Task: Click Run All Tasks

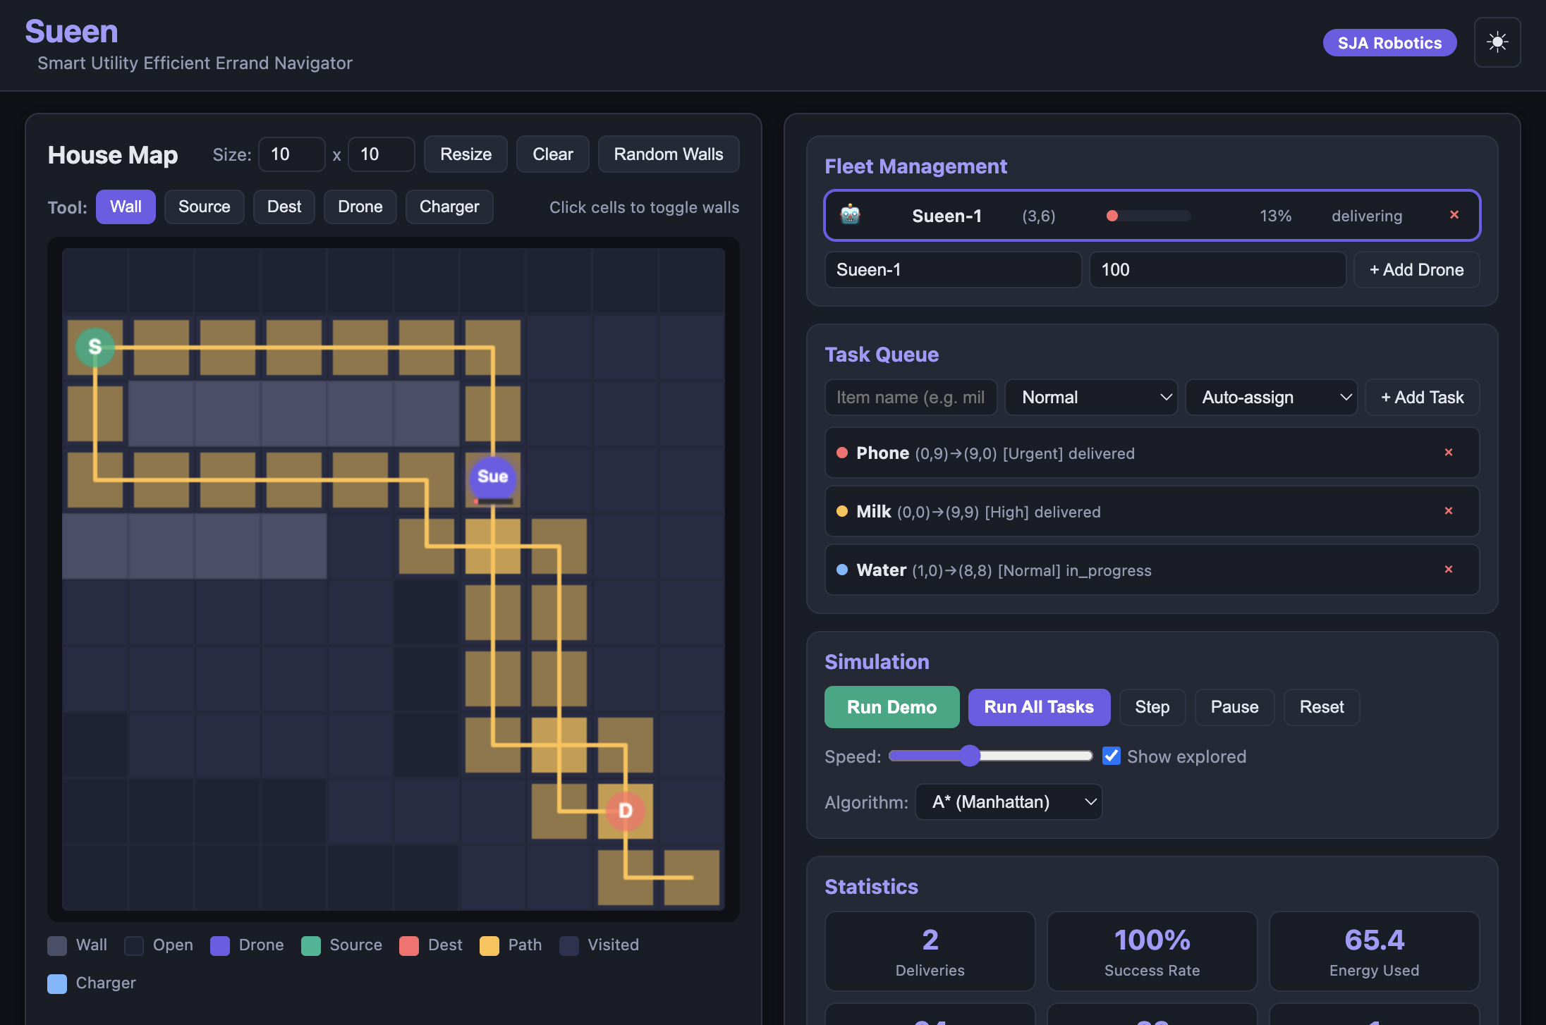Action: coord(1039,707)
